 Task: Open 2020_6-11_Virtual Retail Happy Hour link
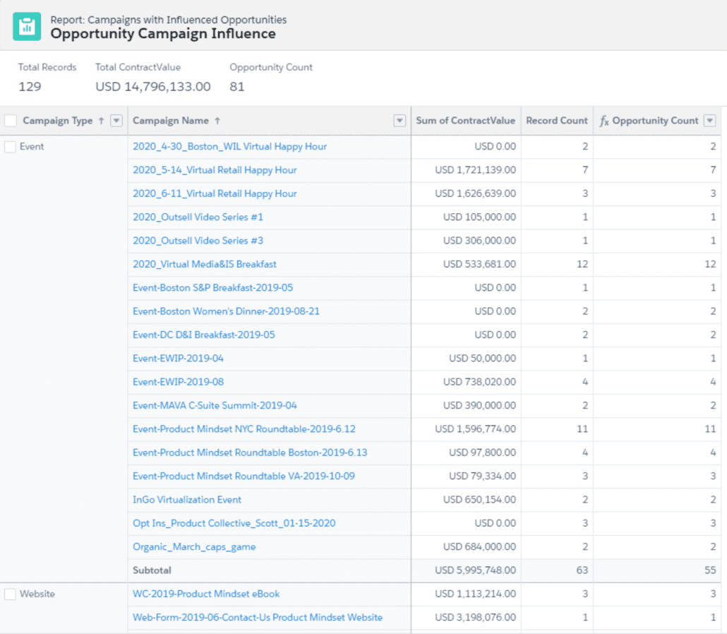(x=215, y=193)
